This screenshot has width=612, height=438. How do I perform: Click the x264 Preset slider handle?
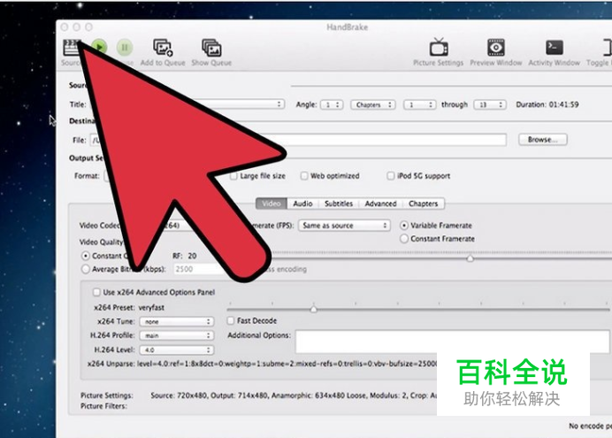(313, 309)
